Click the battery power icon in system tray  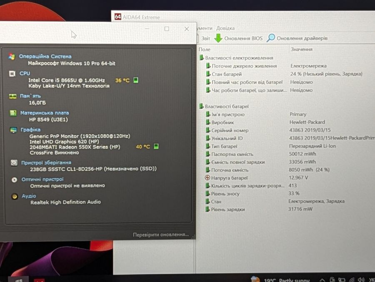point(342,280)
